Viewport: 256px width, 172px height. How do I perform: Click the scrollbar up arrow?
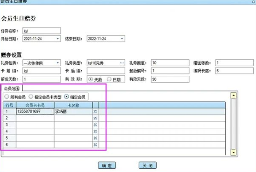(234, 95)
